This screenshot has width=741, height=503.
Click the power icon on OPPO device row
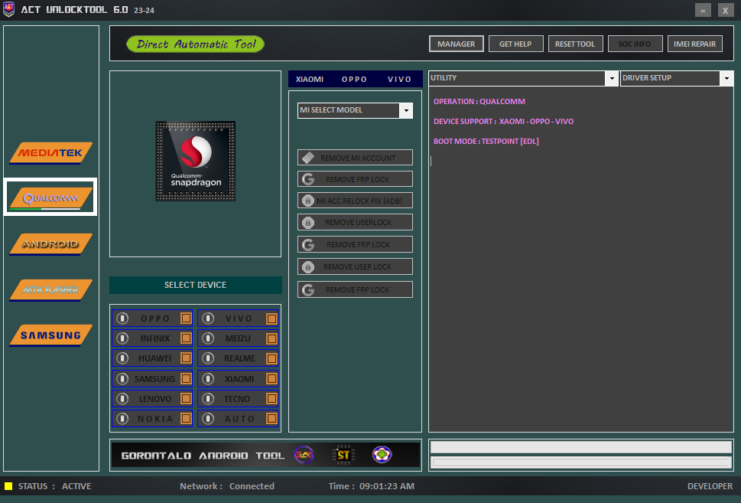point(122,318)
